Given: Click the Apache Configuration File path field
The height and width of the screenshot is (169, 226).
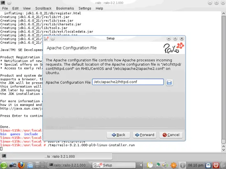Looking at the screenshot, I should pyautogui.click(x=128, y=82).
